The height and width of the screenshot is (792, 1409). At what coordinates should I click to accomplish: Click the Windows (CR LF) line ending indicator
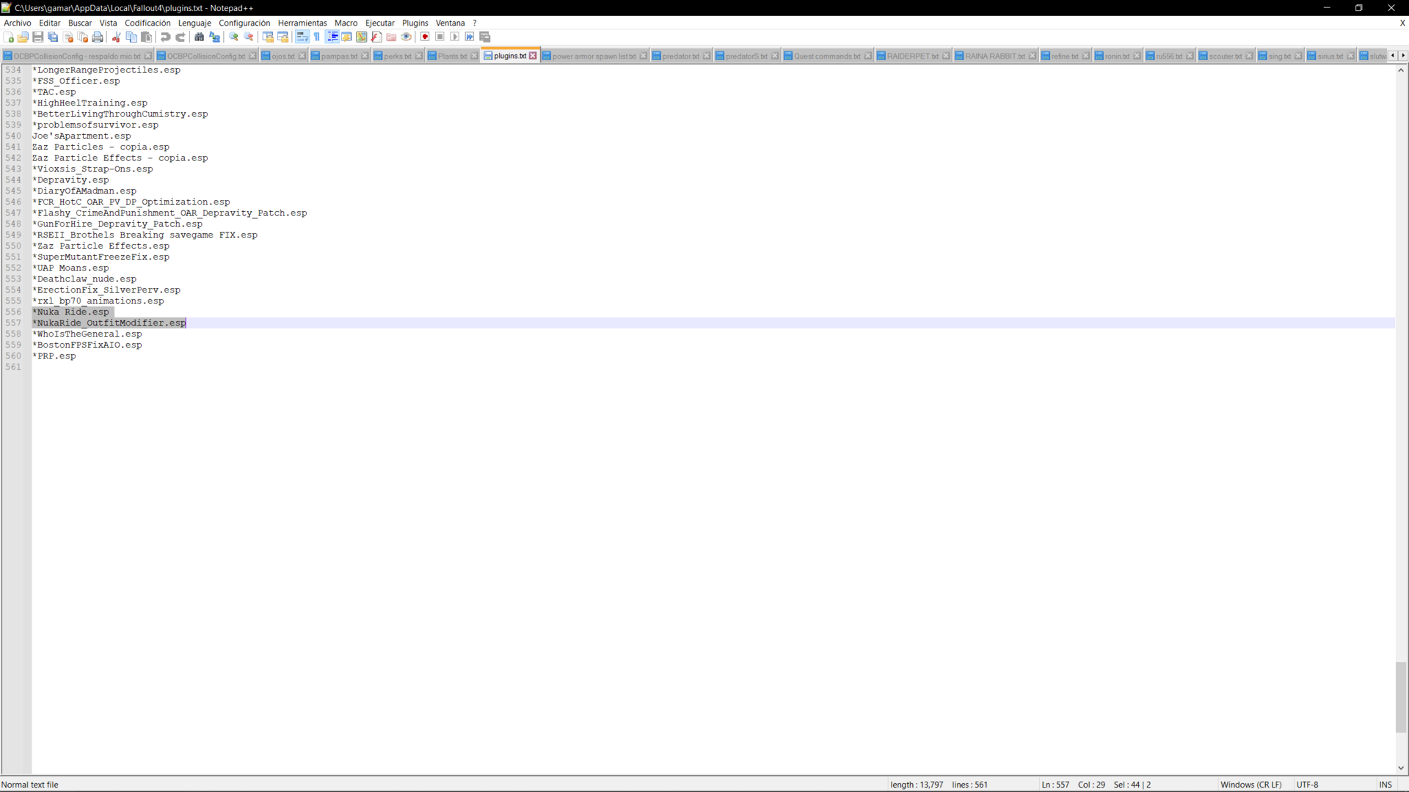pyautogui.click(x=1251, y=785)
